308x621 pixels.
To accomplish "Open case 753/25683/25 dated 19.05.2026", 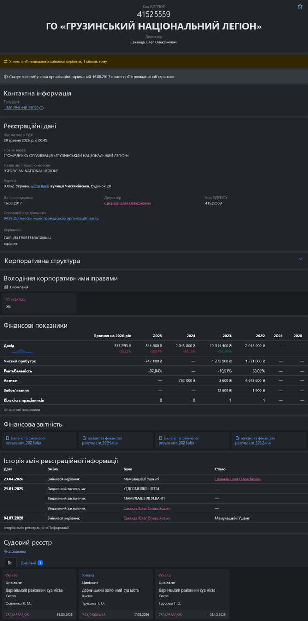I will pyautogui.click(x=18, y=615).
